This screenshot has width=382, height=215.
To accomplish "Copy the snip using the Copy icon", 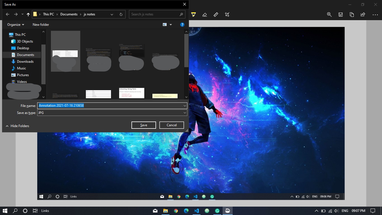I will coord(352,15).
